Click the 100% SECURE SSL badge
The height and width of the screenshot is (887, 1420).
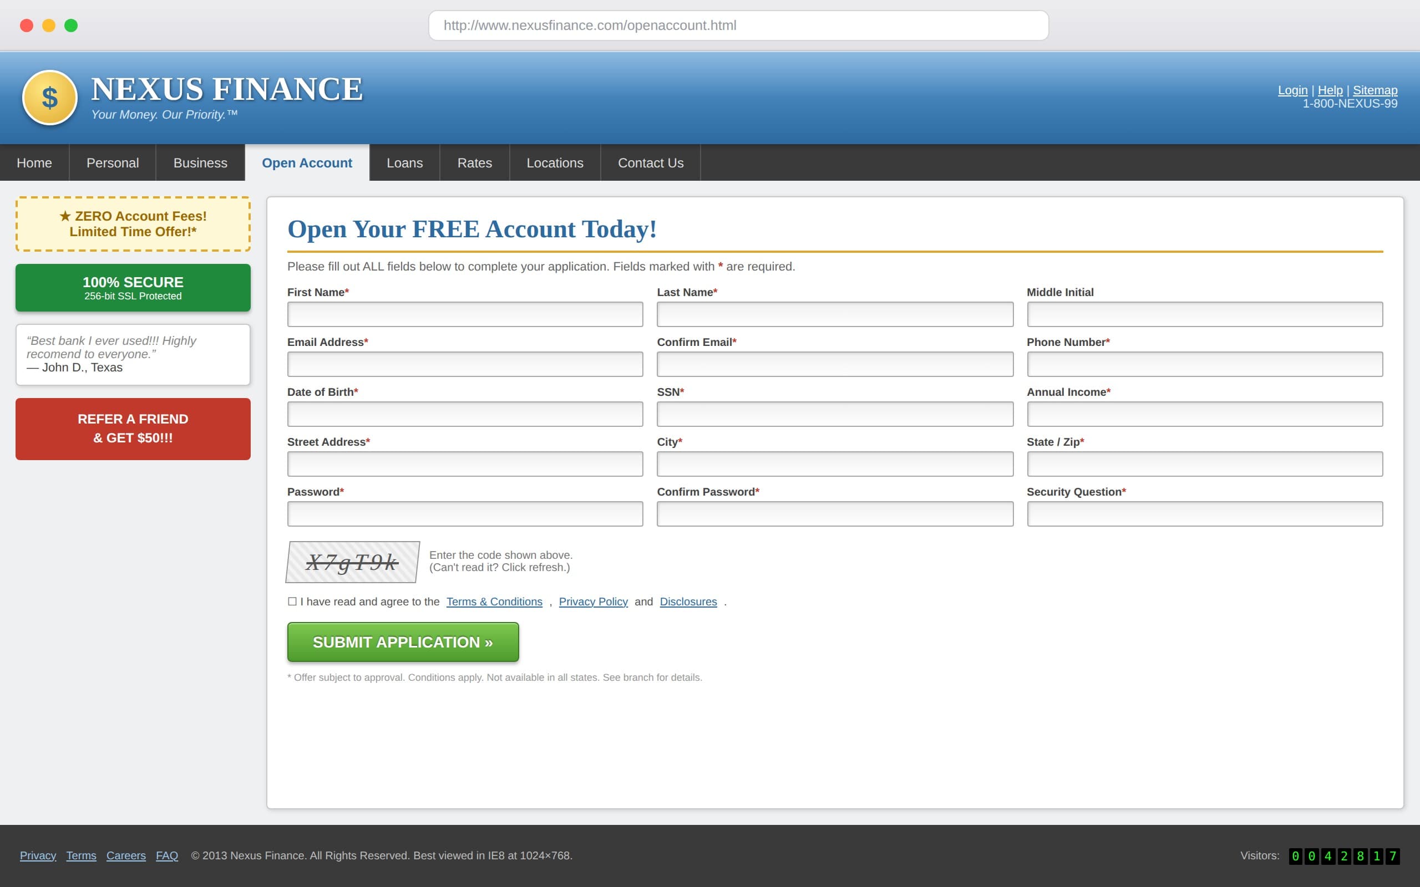pyautogui.click(x=133, y=288)
